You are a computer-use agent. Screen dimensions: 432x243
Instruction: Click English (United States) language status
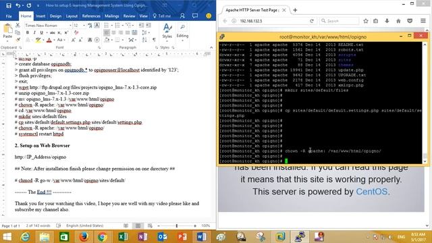point(84,225)
